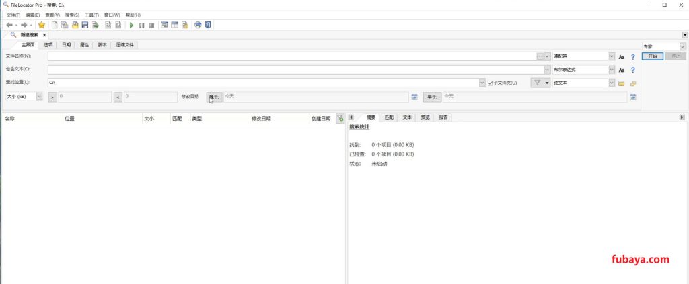Create a new search with blank page icon
Screen dimensions: 689x284
point(55,25)
